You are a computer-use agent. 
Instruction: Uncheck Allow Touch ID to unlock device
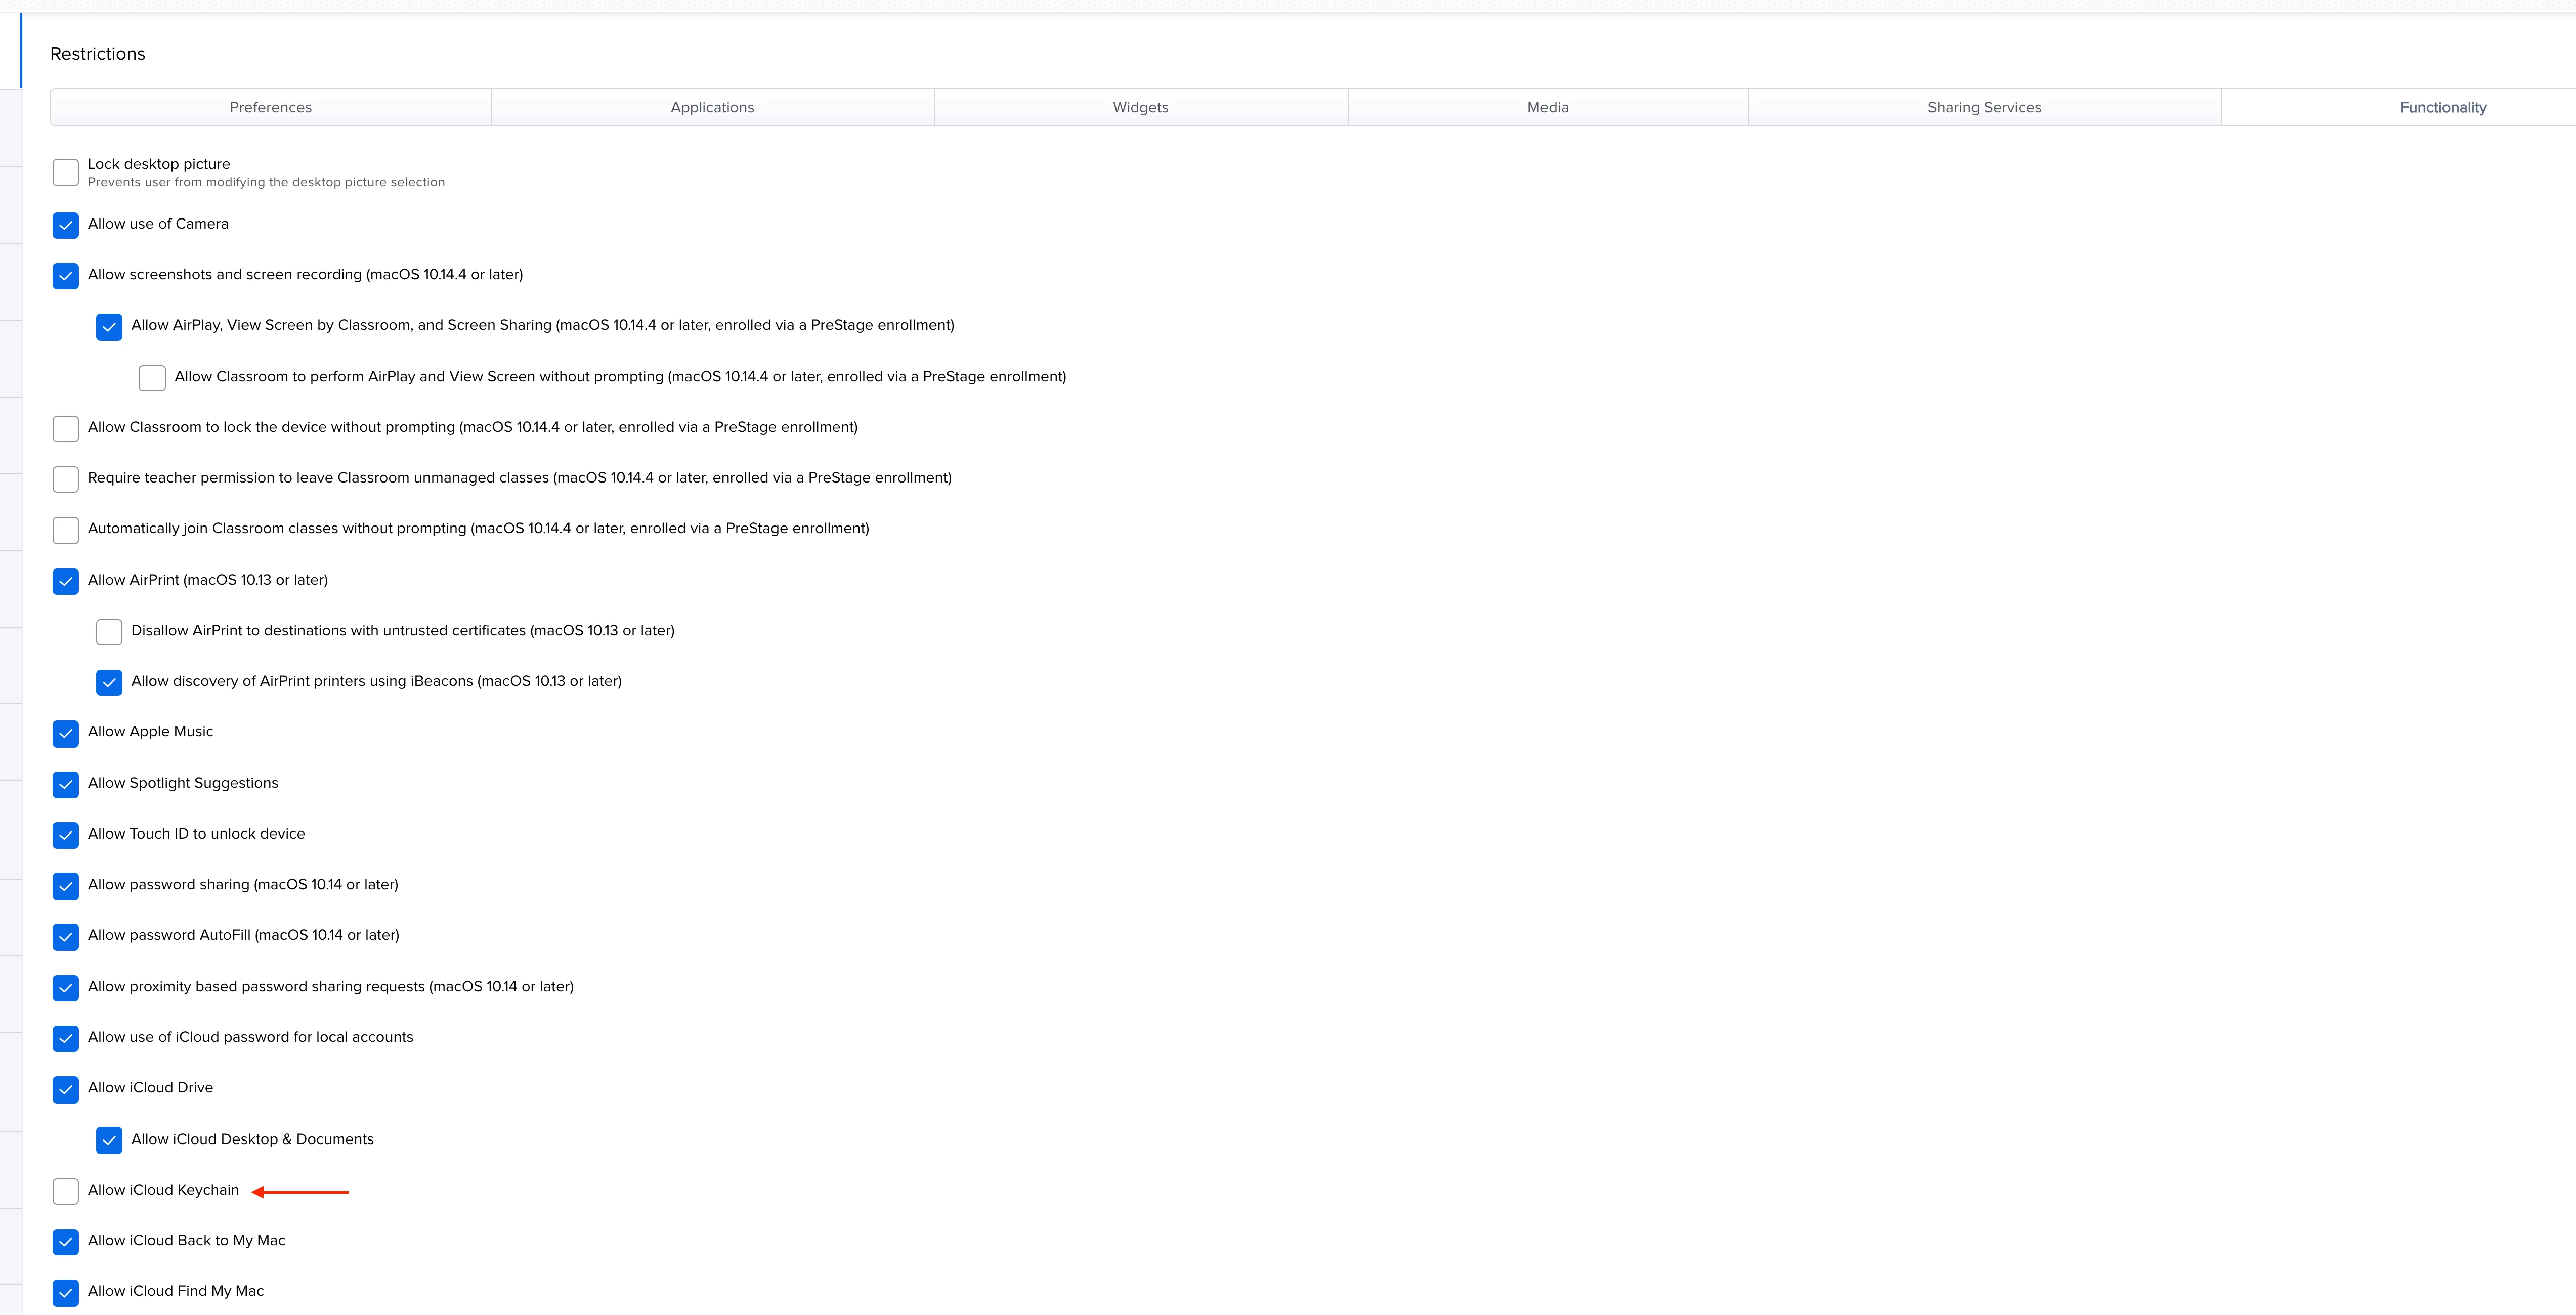tap(66, 835)
